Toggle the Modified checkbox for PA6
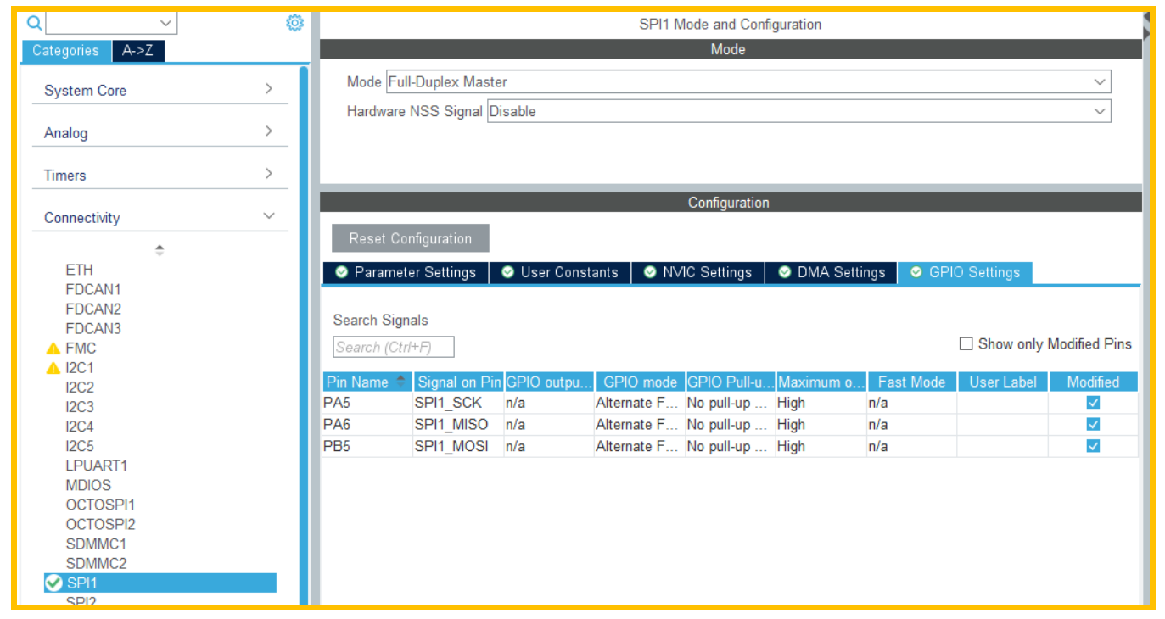This screenshot has height=619, width=1165. [x=1093, y=424]
